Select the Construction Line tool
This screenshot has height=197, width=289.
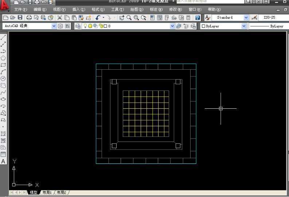point(3,44)
